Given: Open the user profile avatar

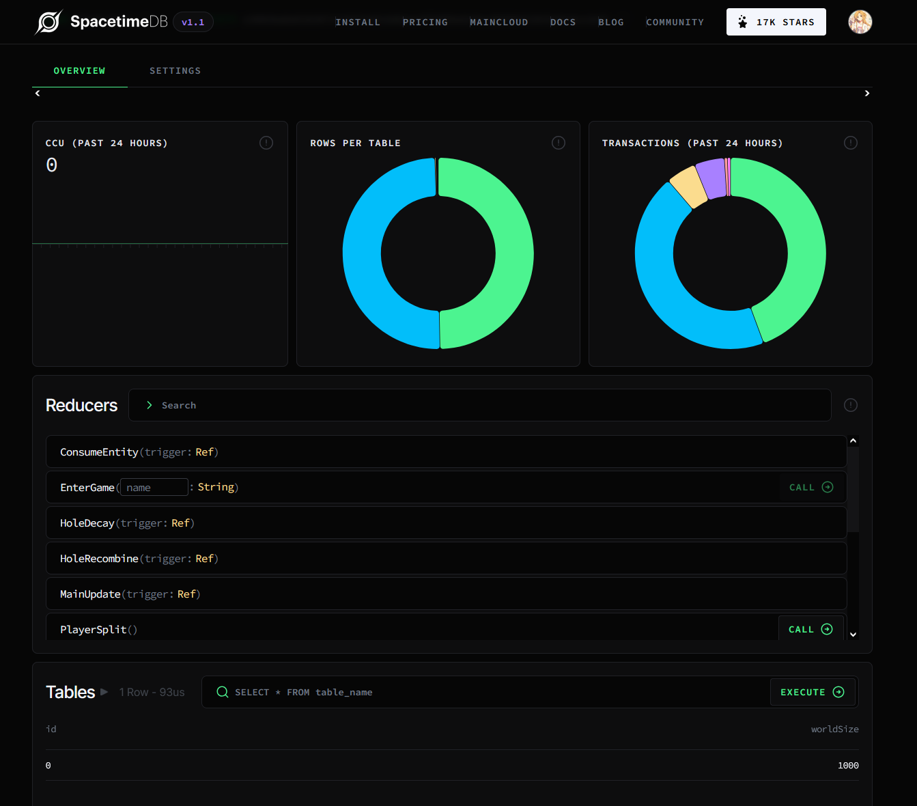Looking at the screenshot, I should point(860,22).
